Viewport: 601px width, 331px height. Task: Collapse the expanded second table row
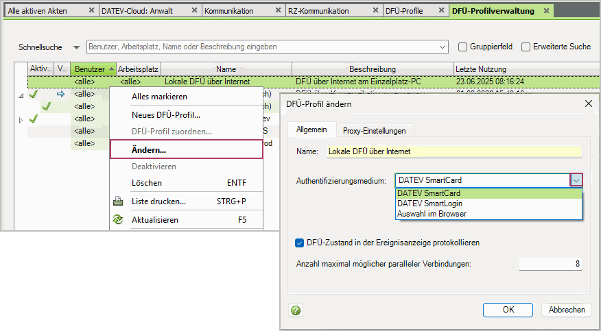point(21,96)
